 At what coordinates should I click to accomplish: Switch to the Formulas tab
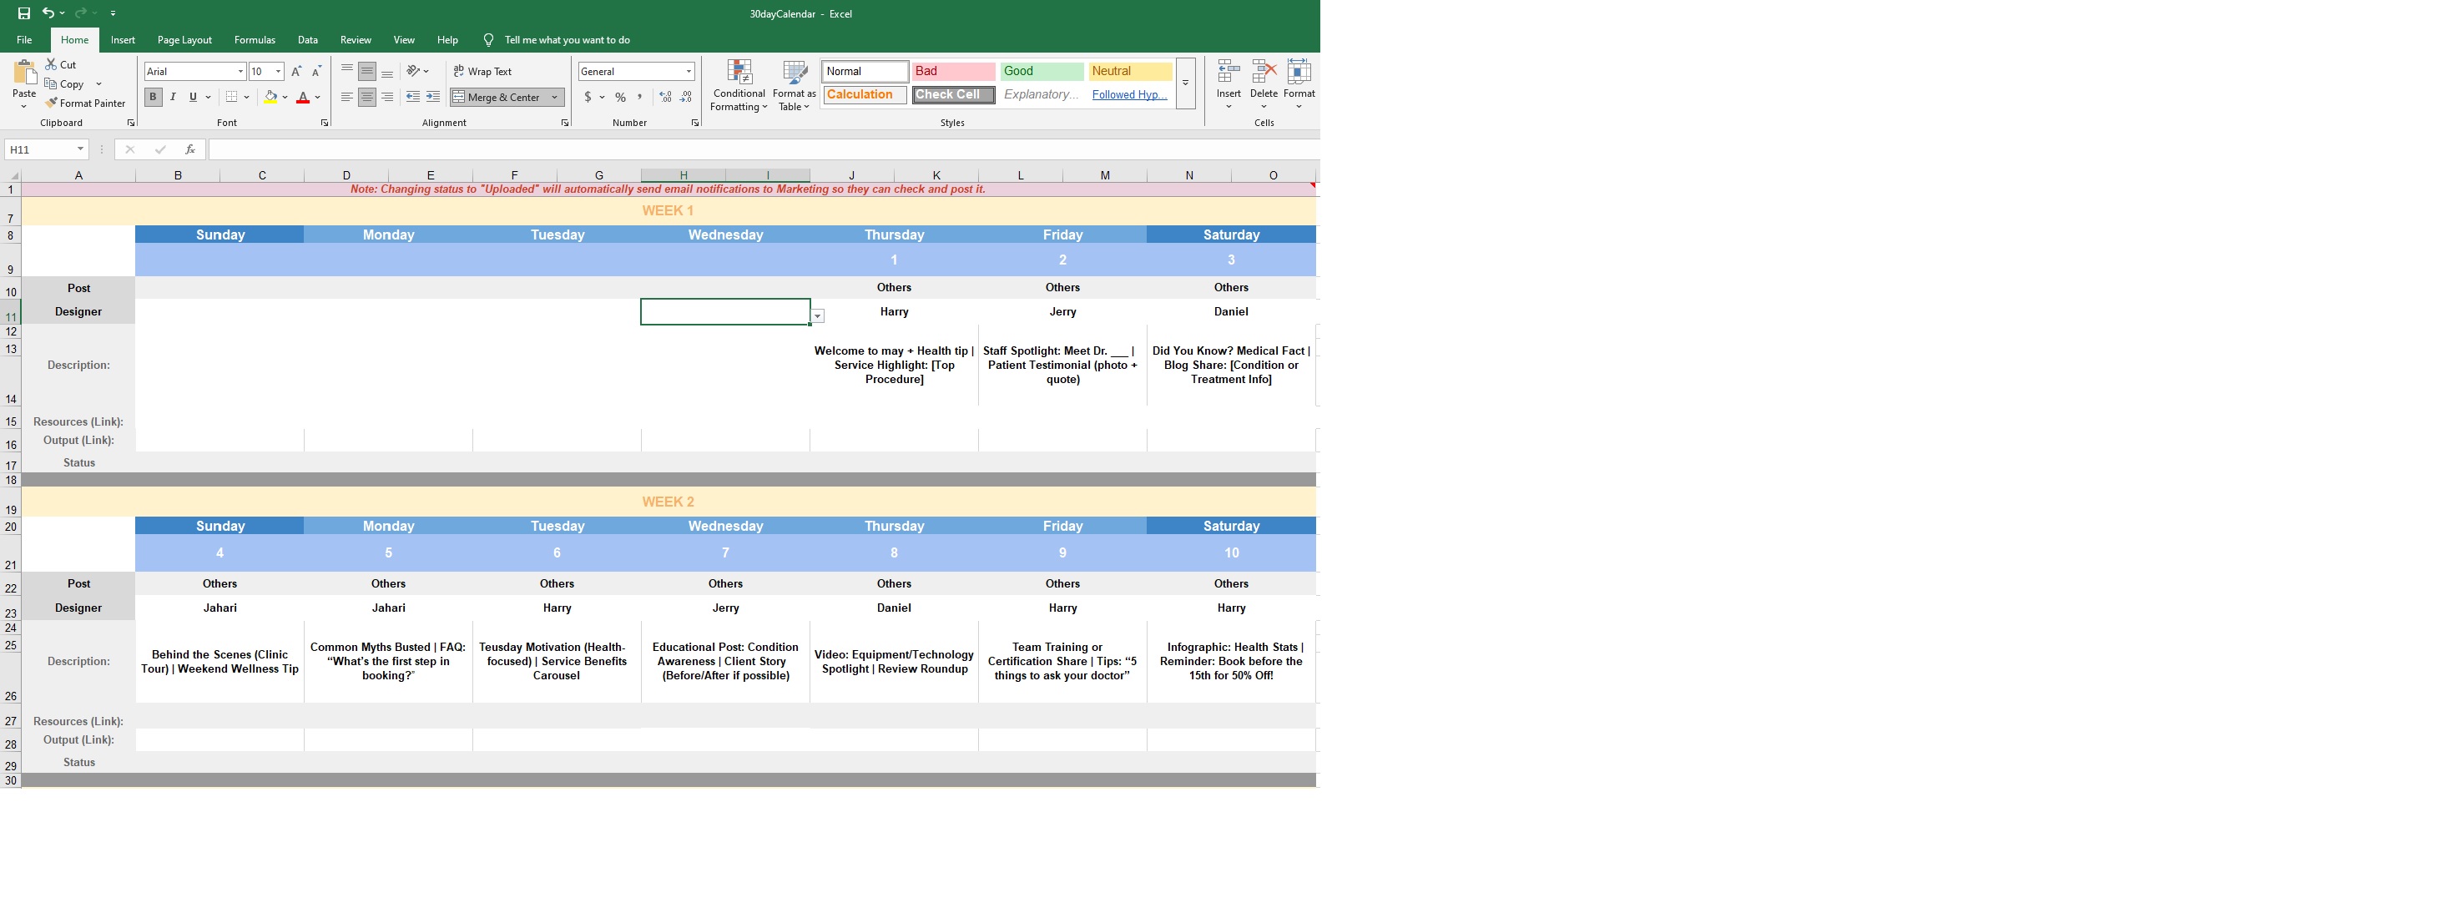pos(255,40)
